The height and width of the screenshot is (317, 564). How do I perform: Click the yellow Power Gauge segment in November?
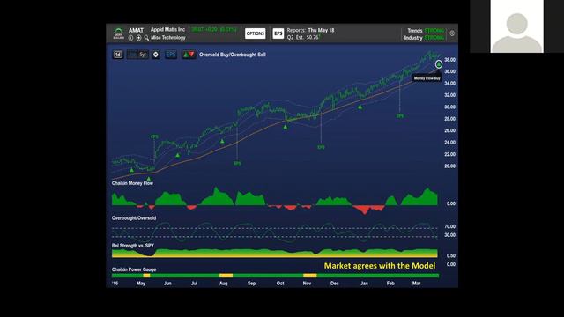coord(310,276)
